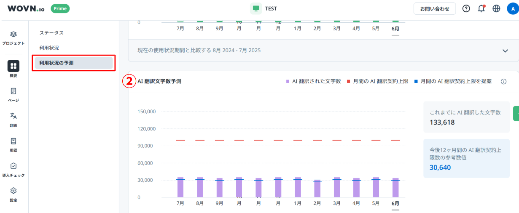Screen dimensions: 519x213
Task: Expand the usage period comparison chevron
Action: (506, 51)
